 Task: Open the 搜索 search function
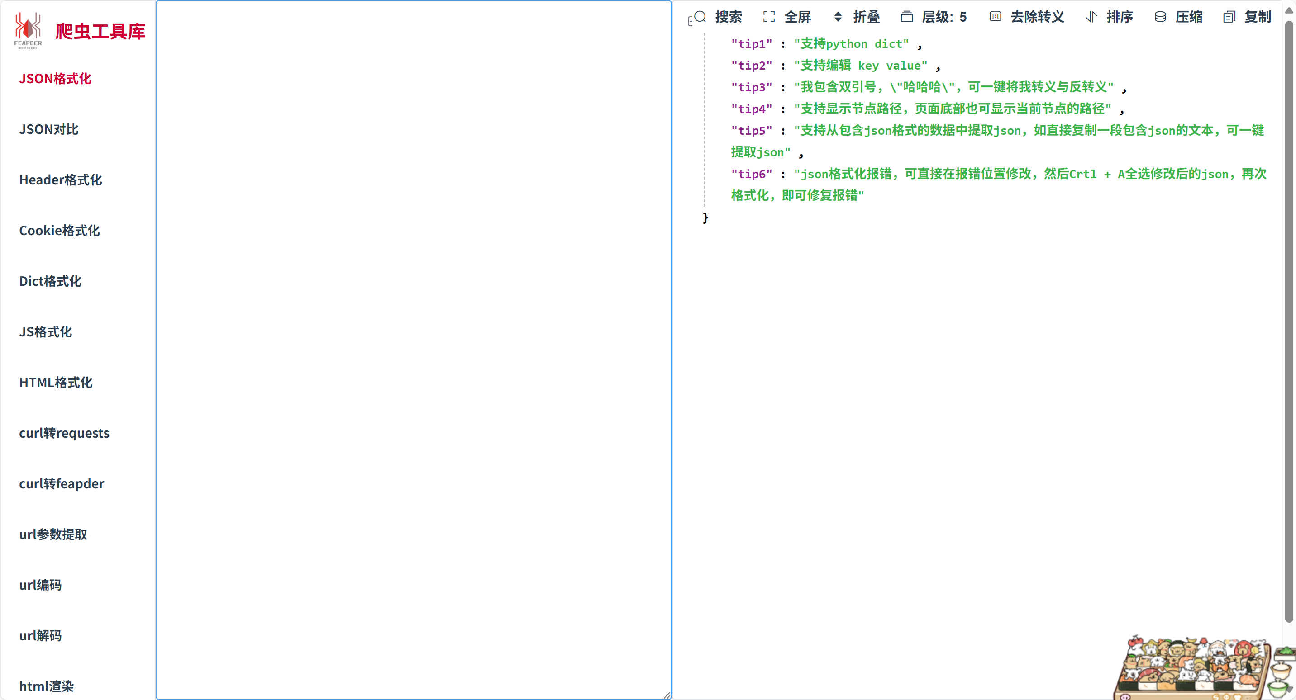pyautogui.click(x=728, y=17)
